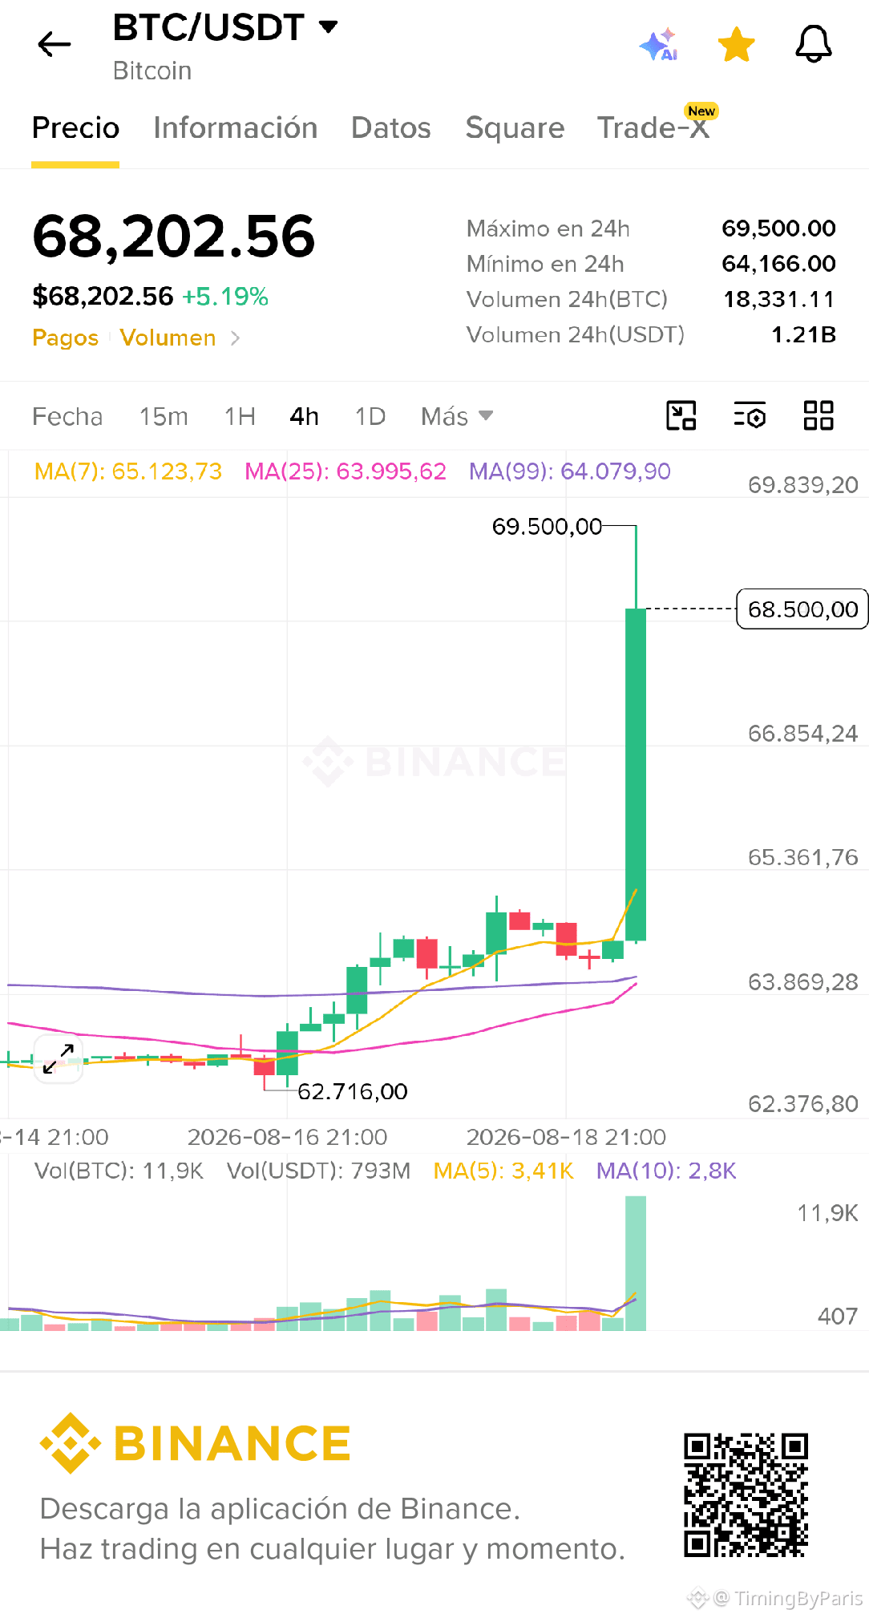Click the Máximo en 24h value 69,500.00
869x1618 pixels.
(778, 229)
